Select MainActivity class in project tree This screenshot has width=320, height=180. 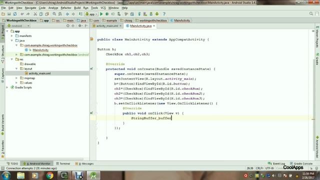40,50
